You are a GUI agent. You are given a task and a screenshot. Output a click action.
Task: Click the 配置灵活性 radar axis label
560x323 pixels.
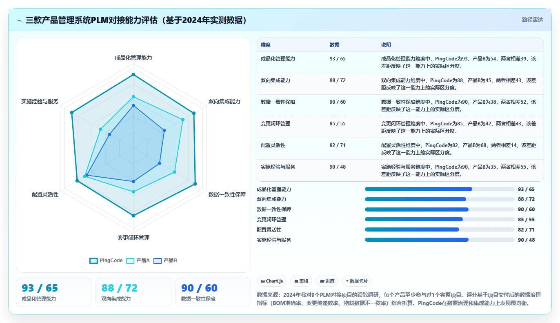pyautogui.click(x=45, y=194)
